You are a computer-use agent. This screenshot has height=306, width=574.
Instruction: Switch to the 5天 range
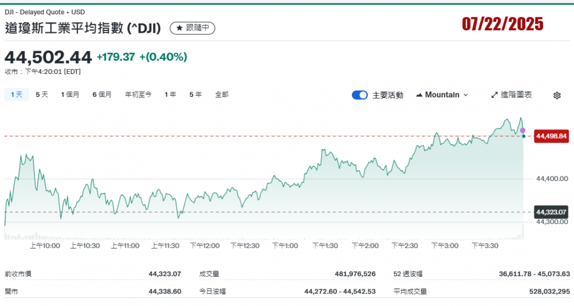pyautogui.click(x=42, y=95)
